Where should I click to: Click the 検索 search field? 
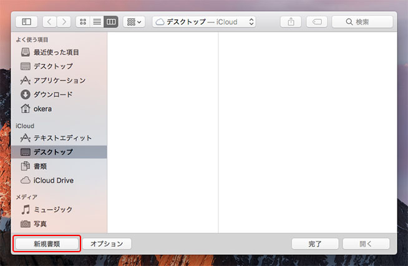pyautogui.click(x=362, y=22)
